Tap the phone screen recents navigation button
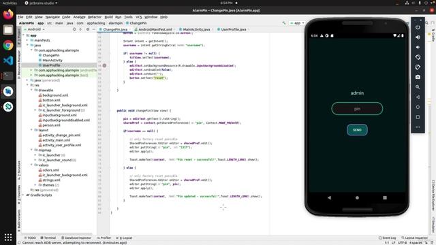Screen dimensions: 436x245 pyautogui.click(x=385, y=198)
